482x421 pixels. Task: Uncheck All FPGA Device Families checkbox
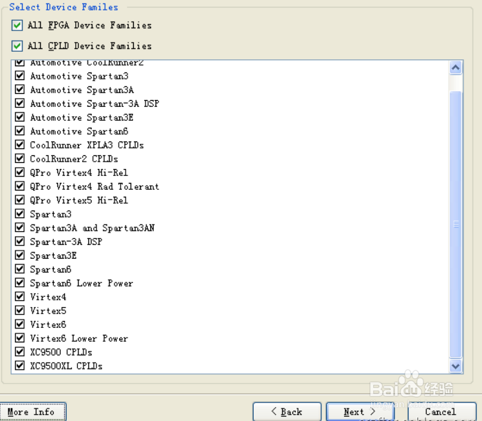pos(17,26)
